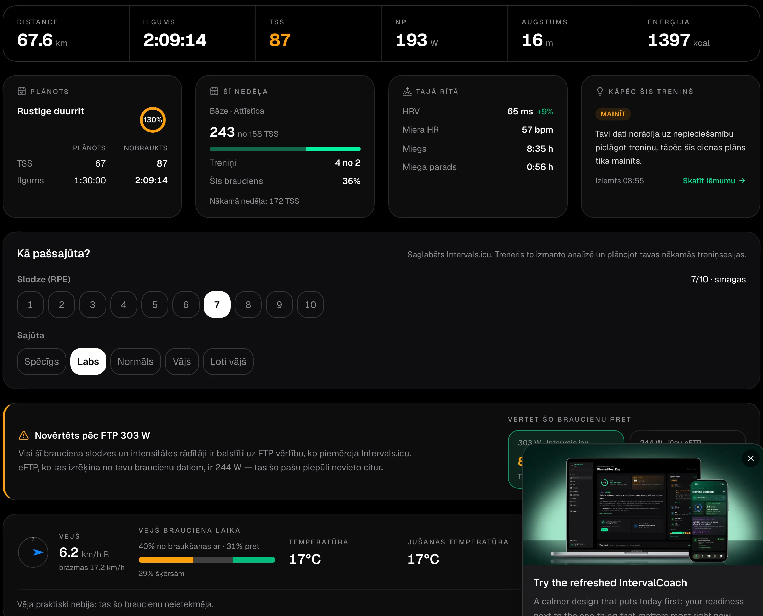Click the sunrise icon beside Tajā rītā
The width and height of the screenshot is (763, 616).
coord(407,91)
